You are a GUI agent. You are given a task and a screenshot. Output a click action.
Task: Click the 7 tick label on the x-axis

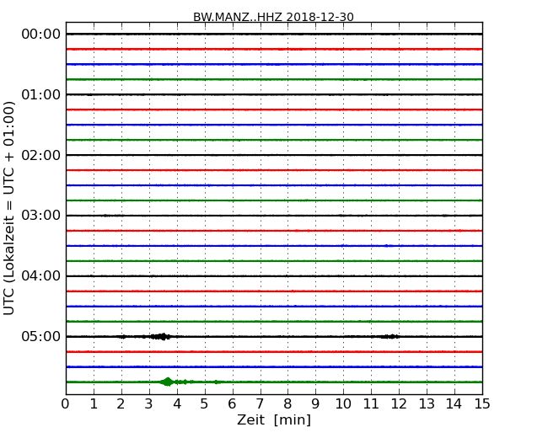260,403
